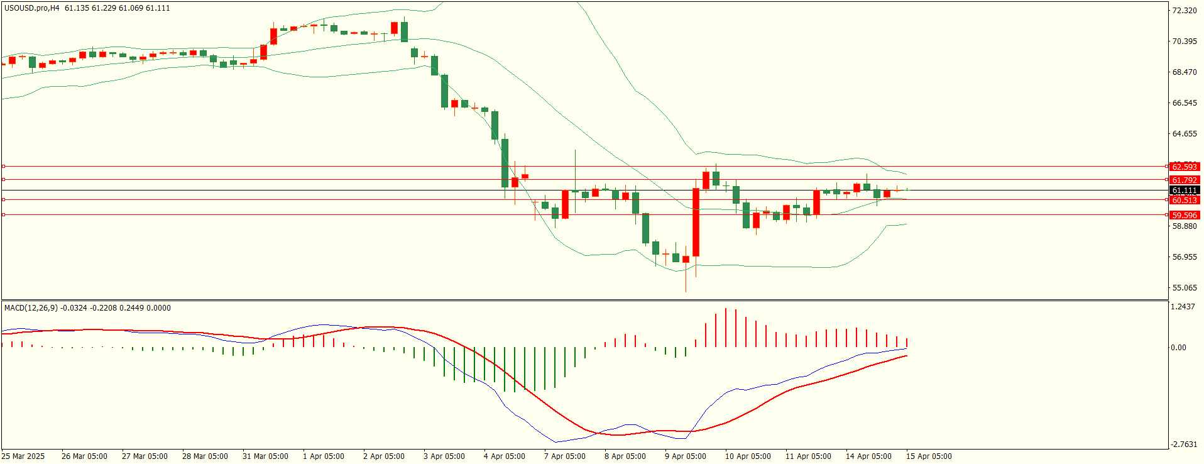Click the USOUSD.pro,H4 chart title text
The image size is (1204, 464).
click(32, 8)
